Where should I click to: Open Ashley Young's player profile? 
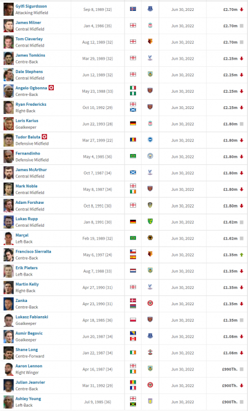coord(28,399)
